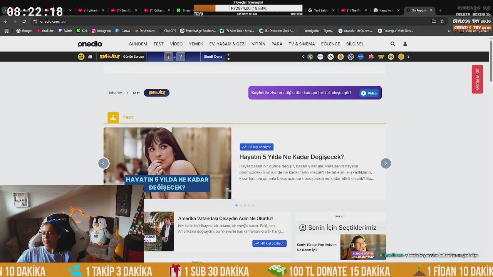
Task: Click the '35 kişi çözüyor' badge
Action: [x=257, y=147]
